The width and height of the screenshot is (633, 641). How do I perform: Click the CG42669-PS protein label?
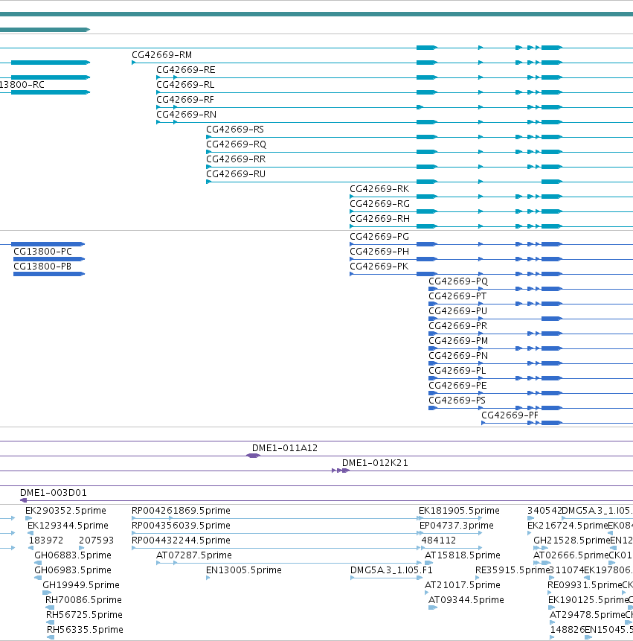[457, 401]
